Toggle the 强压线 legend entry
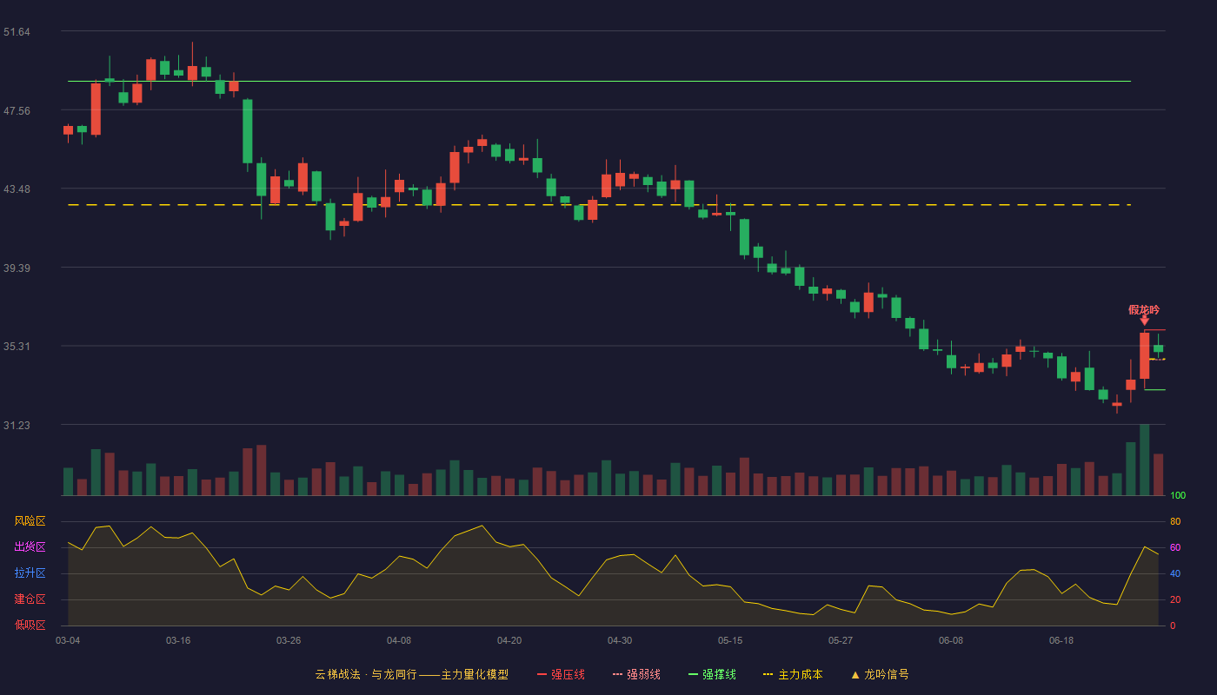 561,674
